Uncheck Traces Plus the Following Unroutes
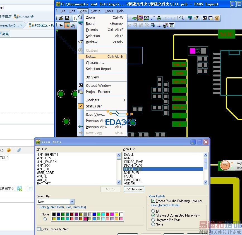The height and width of the screenshot is (235, 242). pos(153,201)
